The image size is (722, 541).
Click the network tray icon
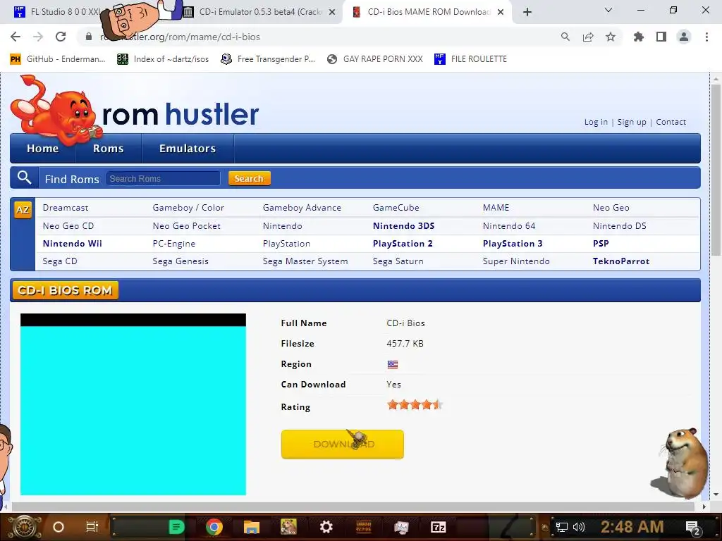click(561, 527)
